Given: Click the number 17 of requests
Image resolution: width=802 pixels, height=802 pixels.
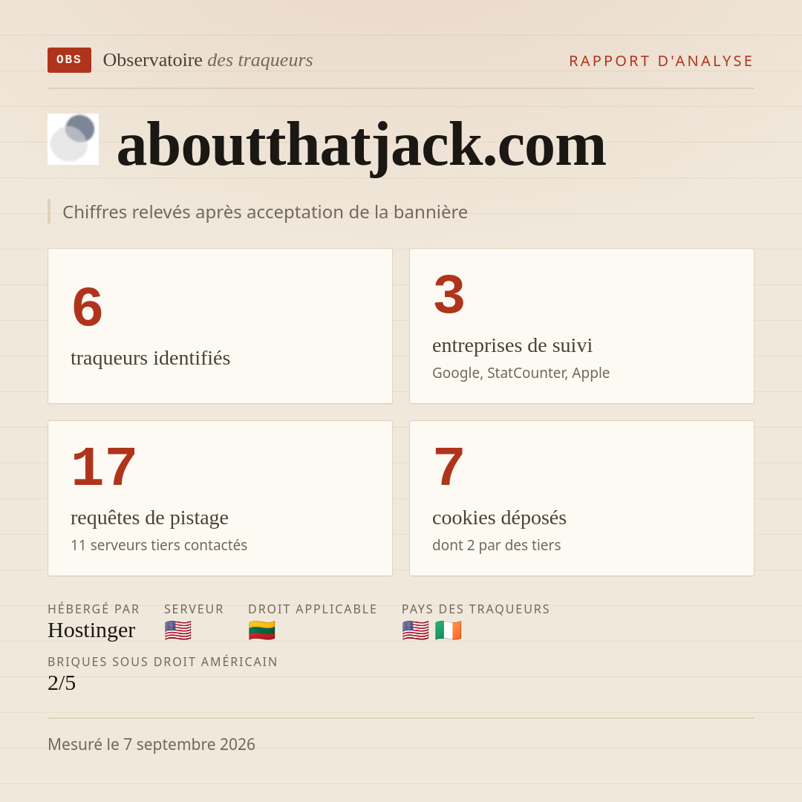Looking at the screenshot, I should pyautogui.click(x=104, y=467).
